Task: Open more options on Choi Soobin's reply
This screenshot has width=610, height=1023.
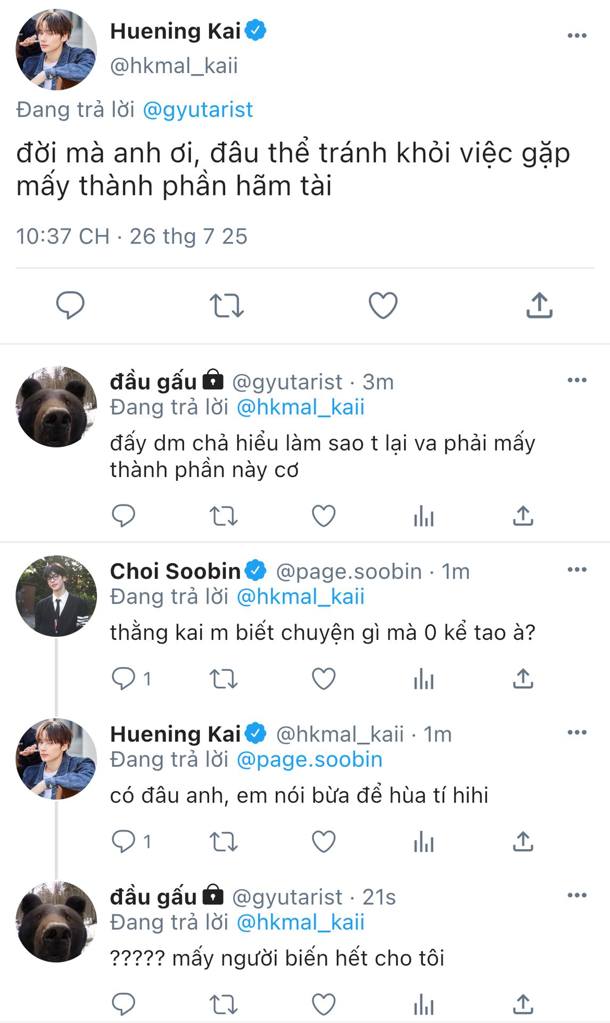Action: tap(576, 570)
